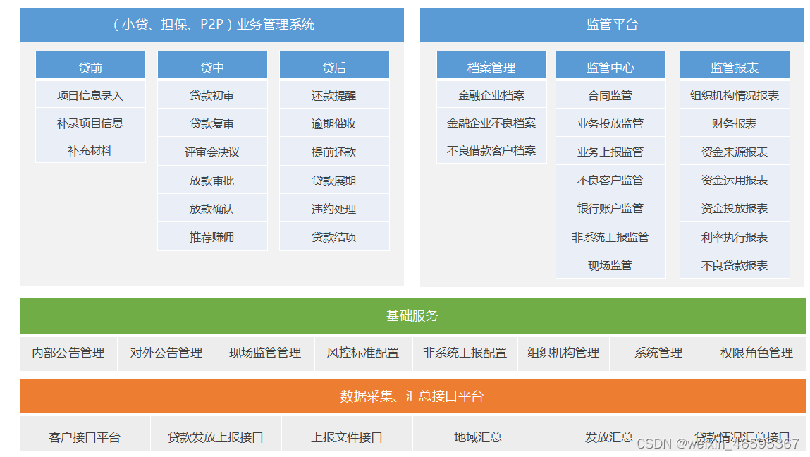Open 补录项目信息 item

coord(90,123)
